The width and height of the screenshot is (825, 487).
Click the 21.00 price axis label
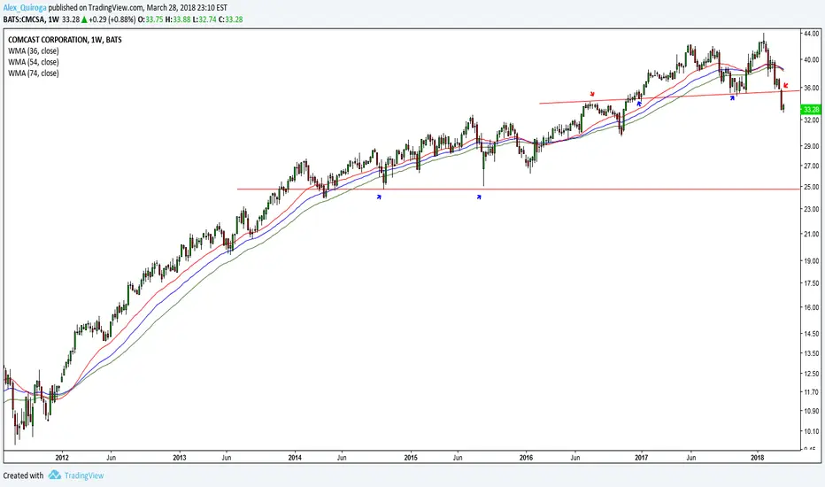coord(811,234)
